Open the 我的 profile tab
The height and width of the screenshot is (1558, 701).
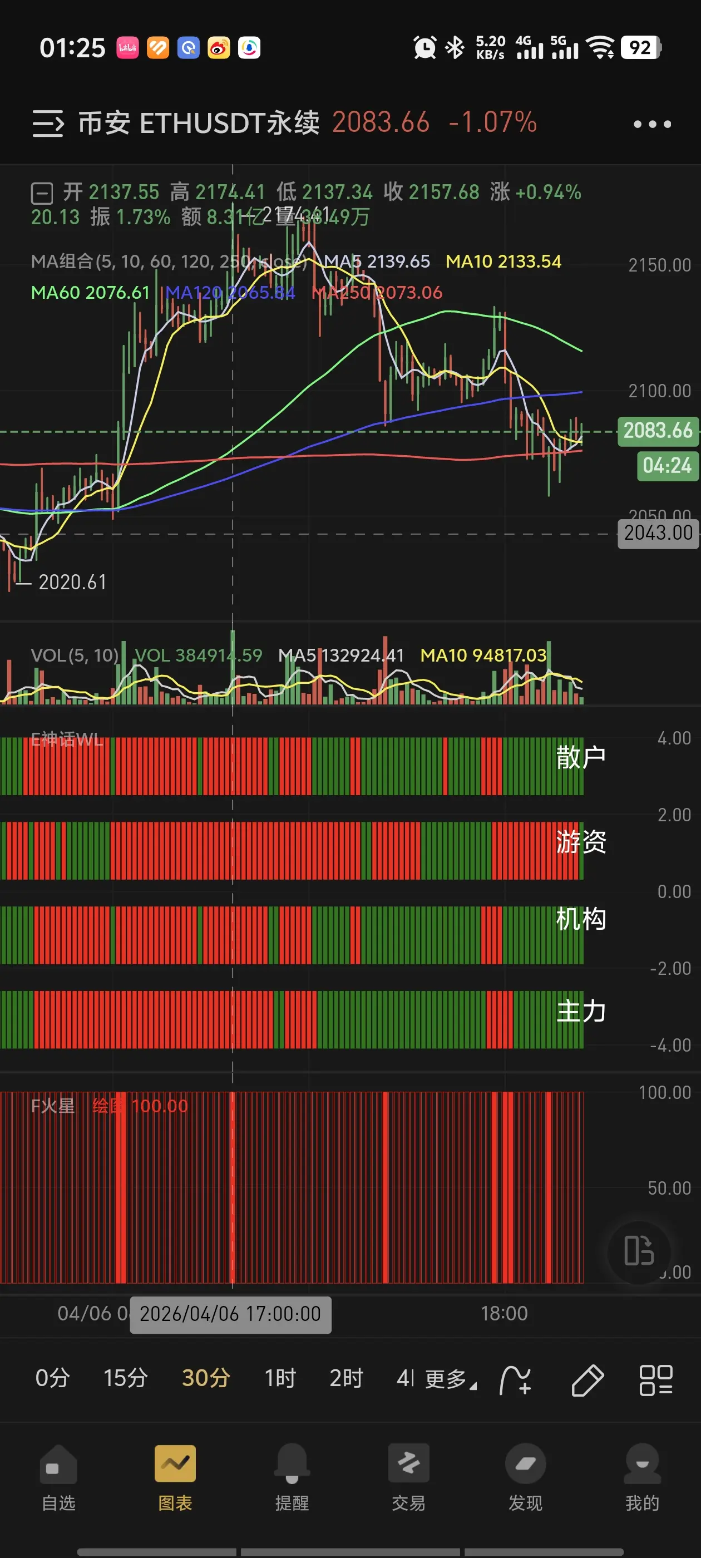[643, 1477]
